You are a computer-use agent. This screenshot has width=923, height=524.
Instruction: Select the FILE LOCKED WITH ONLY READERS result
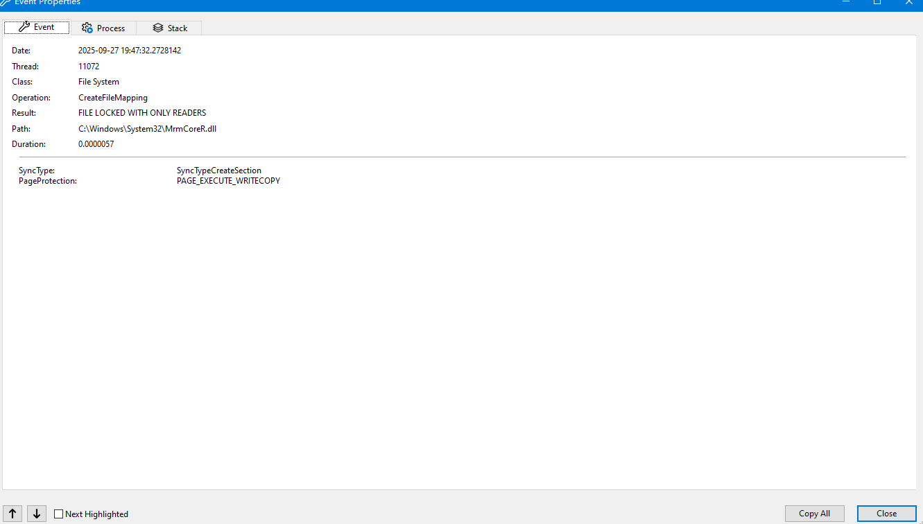click(142, 113)
